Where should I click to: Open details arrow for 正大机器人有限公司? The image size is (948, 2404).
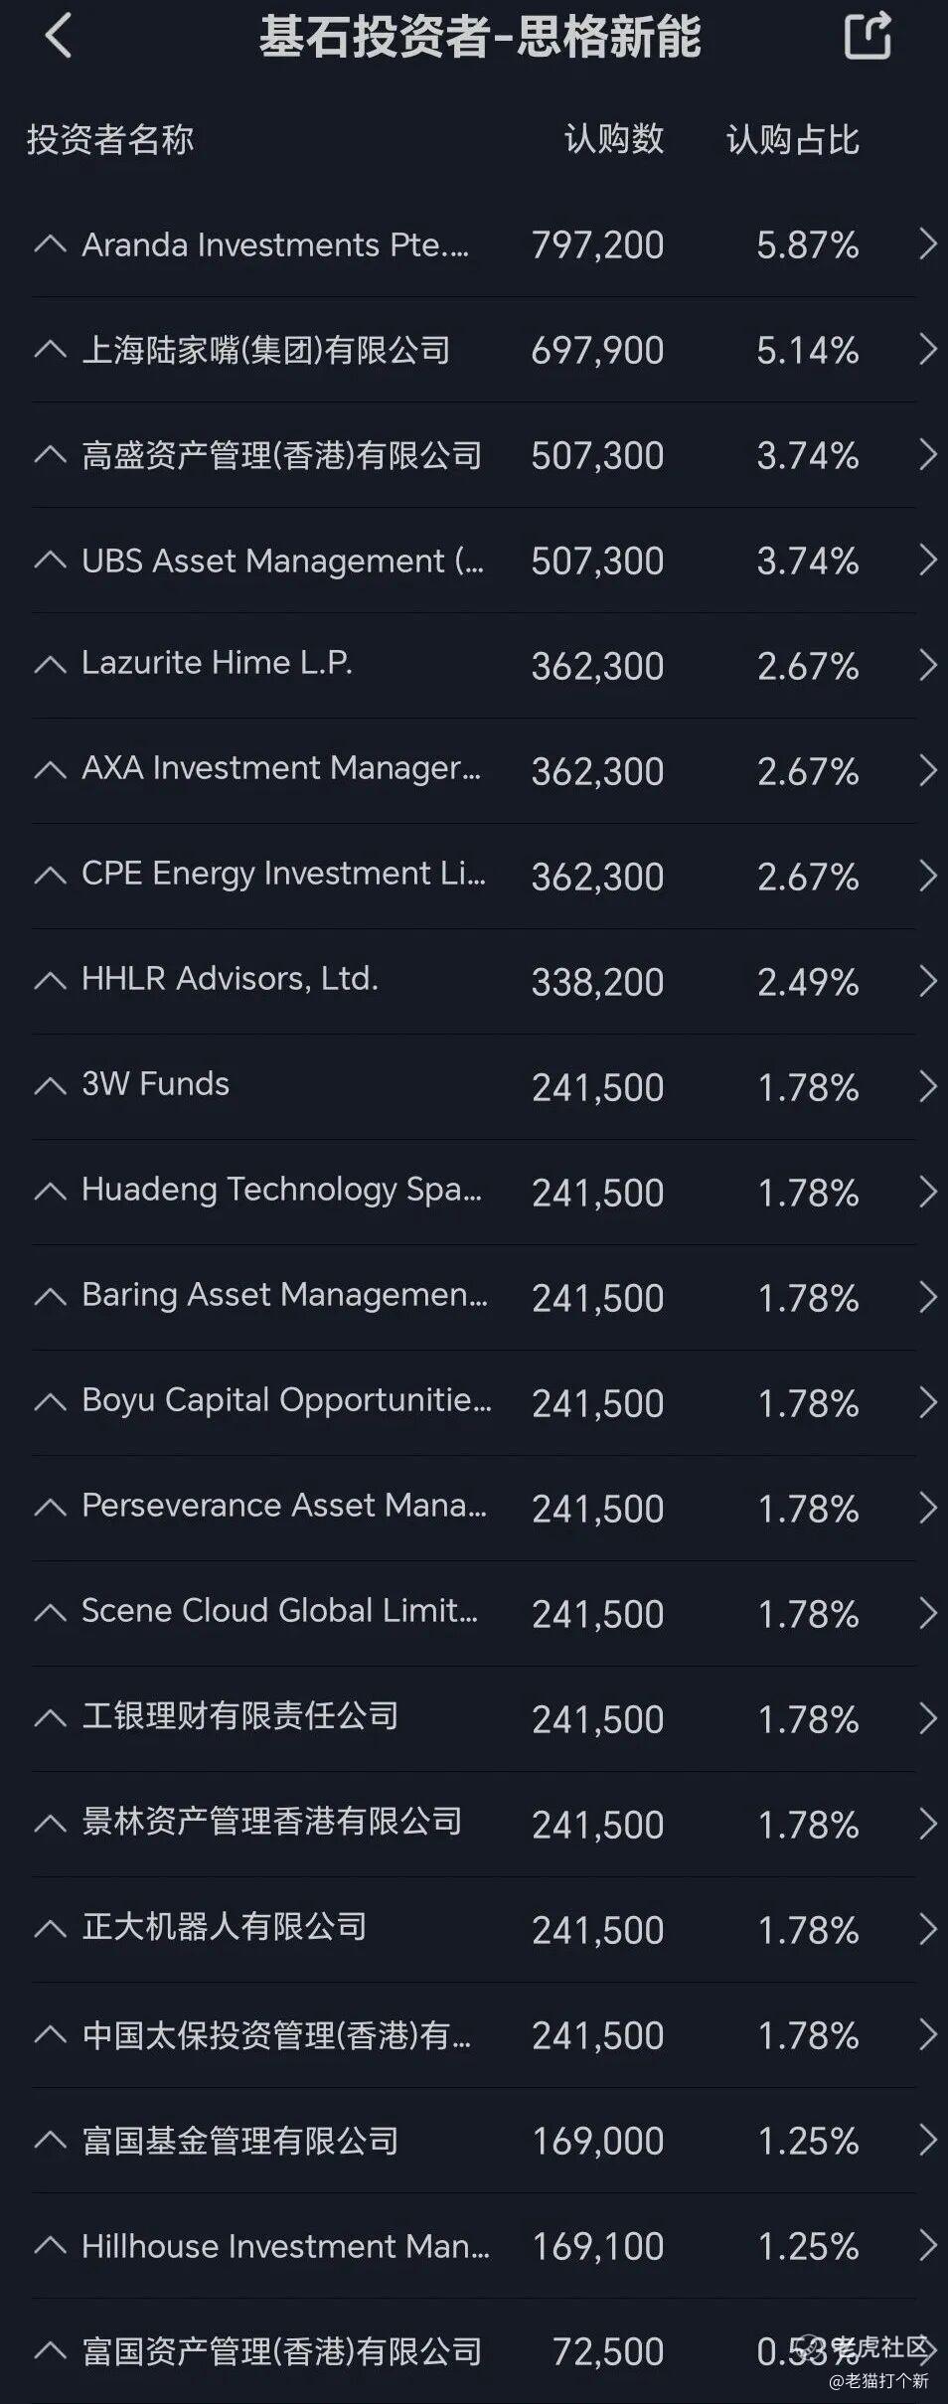point(927,1930)
